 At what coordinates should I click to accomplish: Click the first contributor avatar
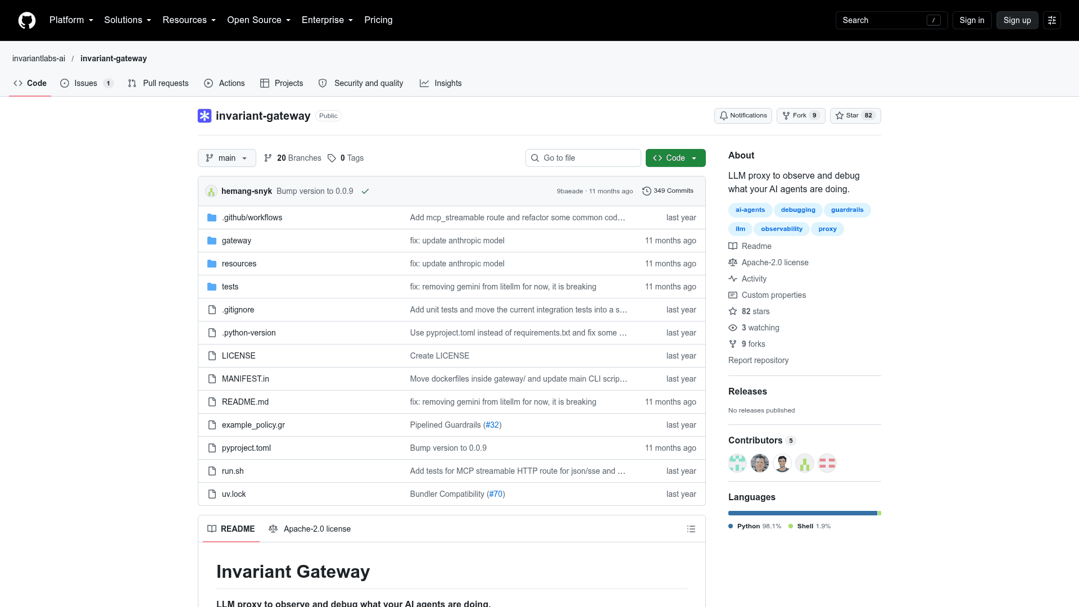737,463
